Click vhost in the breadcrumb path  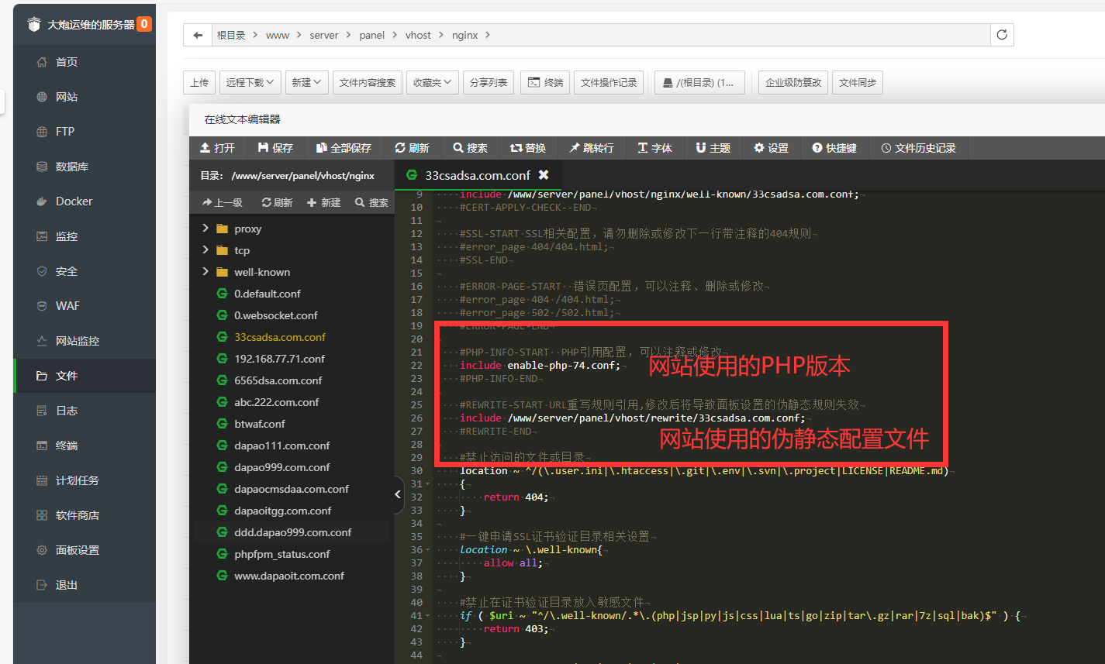418,35
